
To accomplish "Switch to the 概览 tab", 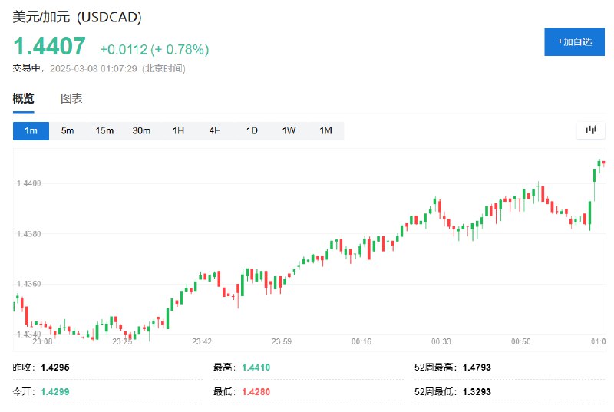I will [x=24, y=99].
